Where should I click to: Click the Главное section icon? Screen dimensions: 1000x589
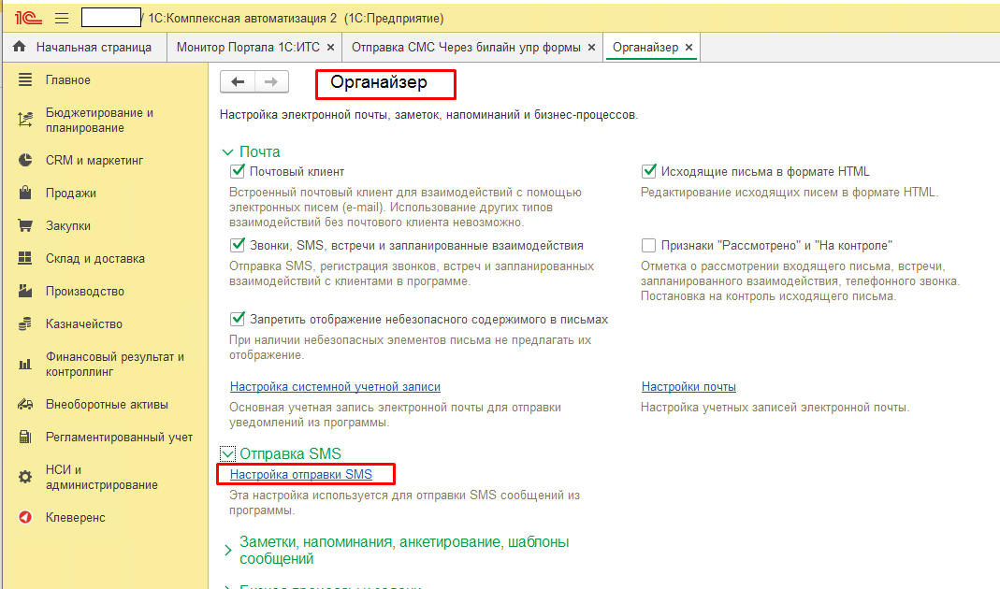[x=25, y=79]
